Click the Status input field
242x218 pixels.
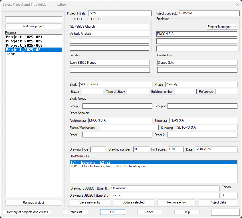pos(93,91)
